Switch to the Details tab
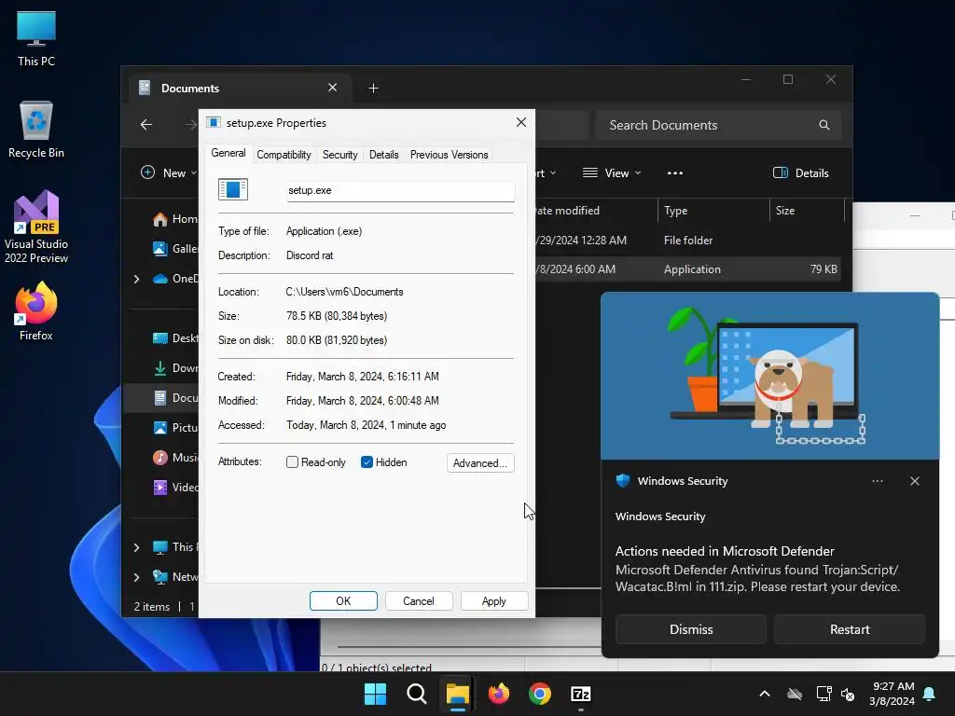The image size is (955, 716). coord(383,155)
